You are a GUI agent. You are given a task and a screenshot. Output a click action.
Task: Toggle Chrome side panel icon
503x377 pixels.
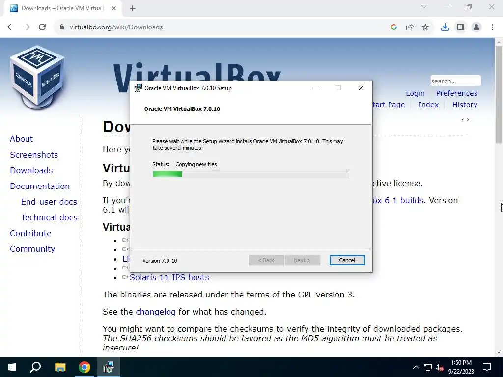[x=461, y=27]
